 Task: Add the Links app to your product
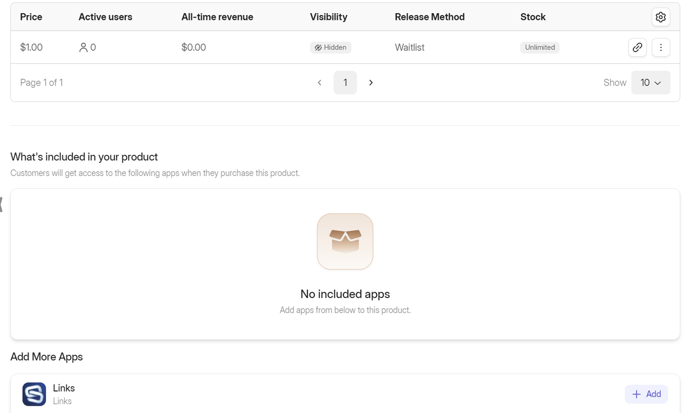tap(647, 394)
